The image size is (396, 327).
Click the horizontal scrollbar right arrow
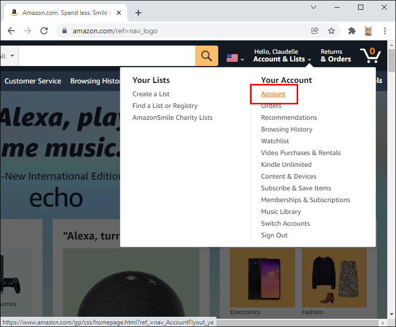tap(383, 323)
